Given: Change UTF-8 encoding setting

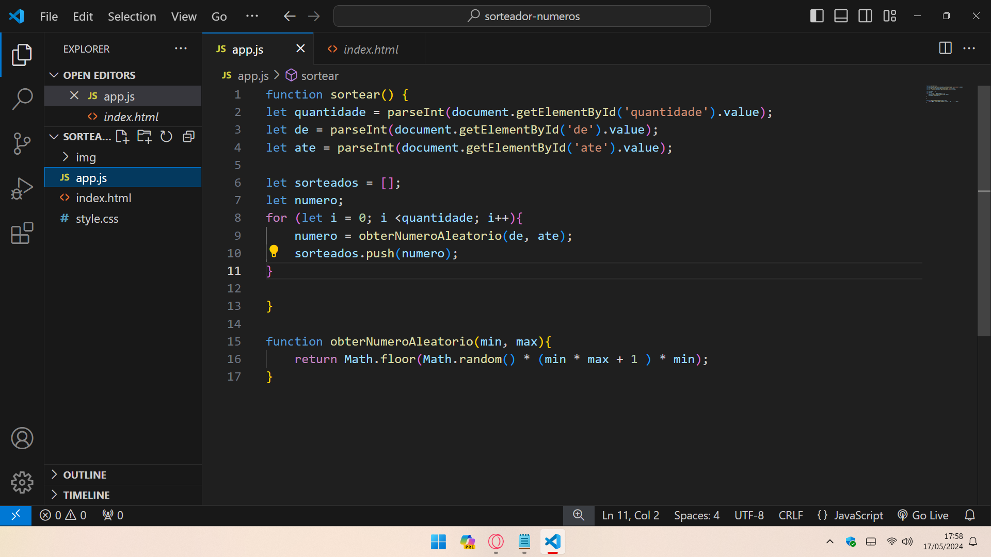Looking at the screenshot, I should pos(749,515).
